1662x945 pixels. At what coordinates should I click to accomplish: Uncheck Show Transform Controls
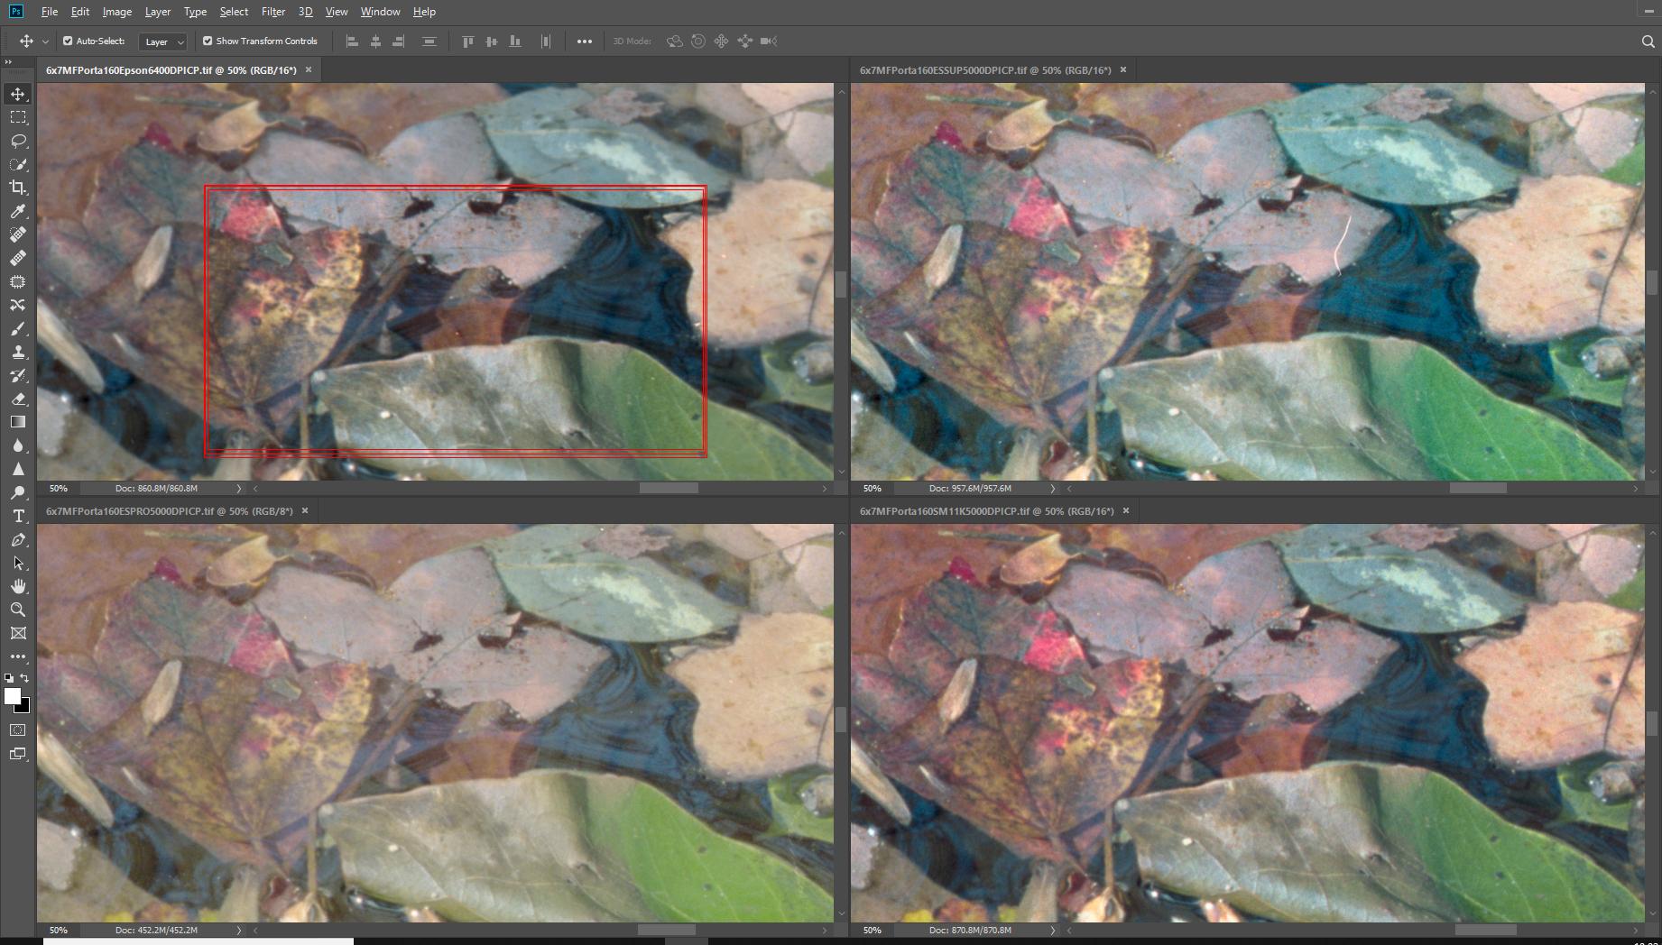pos(208,41)
